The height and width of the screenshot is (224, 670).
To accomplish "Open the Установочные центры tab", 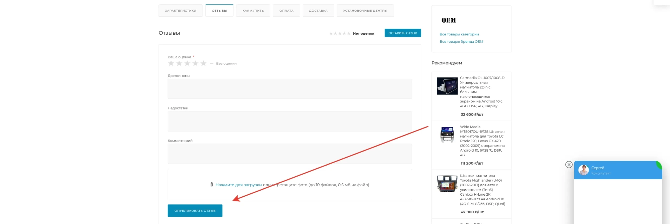I will 365,11.
